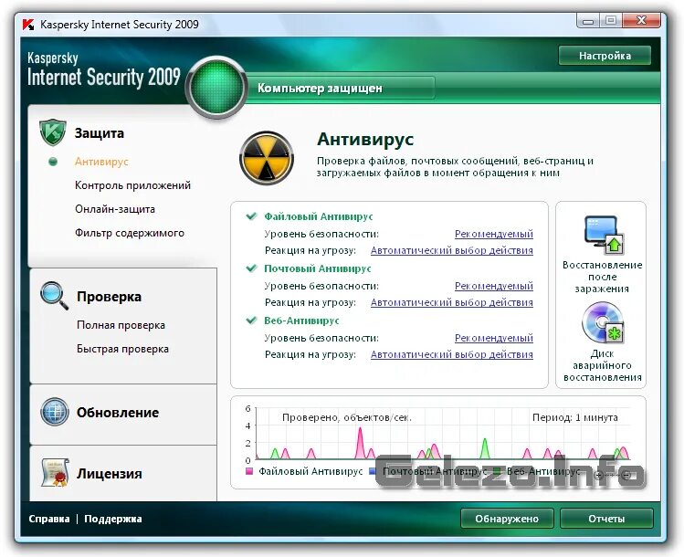
Task: Click the globe Обновление icon
Action: point(55,411)
